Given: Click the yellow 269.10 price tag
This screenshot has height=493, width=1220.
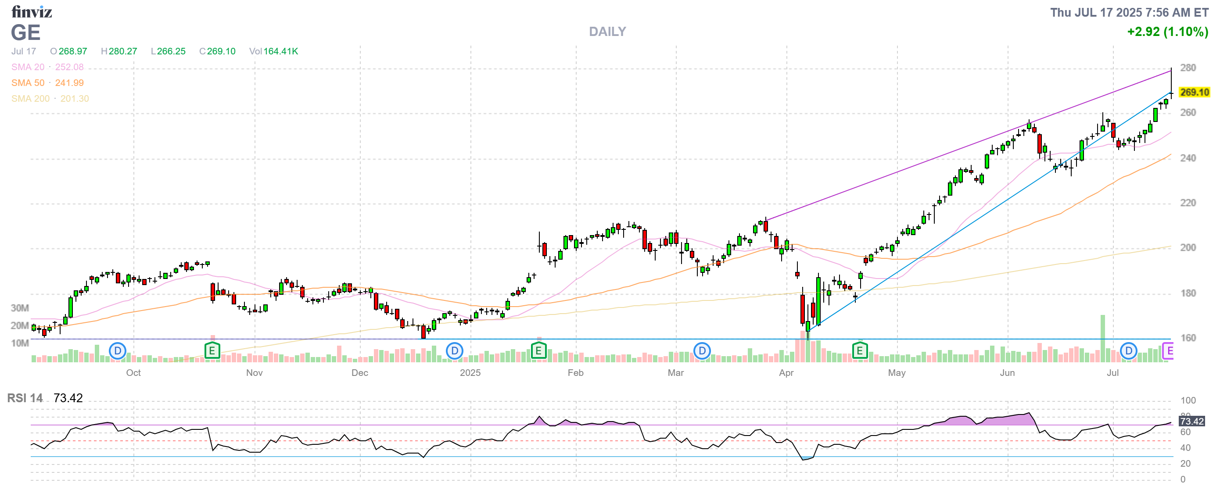Looking at the screenshot, I should pos(1194,92).
